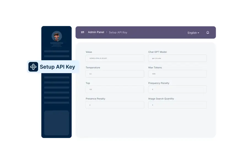This screenshot has width=248, height=165.
Task: Select the Image Search Quantity field
Action: pos(177,105)
